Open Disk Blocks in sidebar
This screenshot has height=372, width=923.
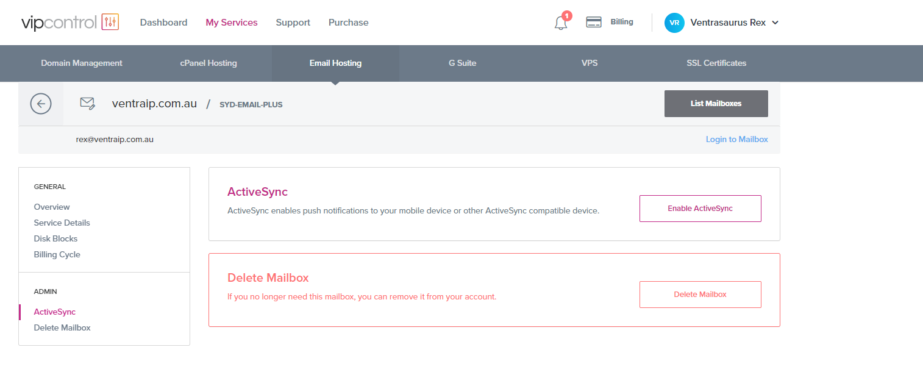point(56,238)
